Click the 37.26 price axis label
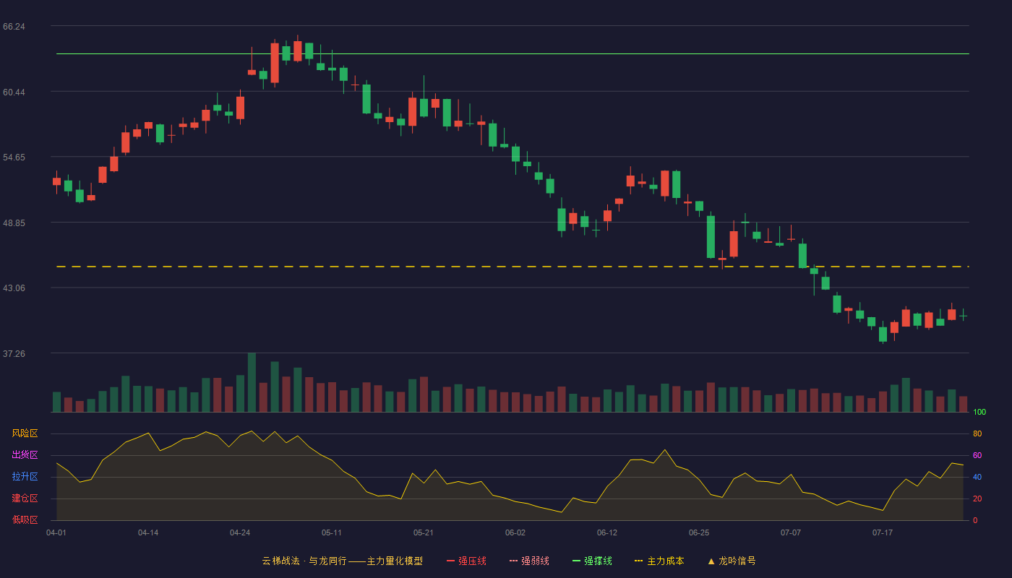The image size is (1012, 578). (x=14, y=354)
